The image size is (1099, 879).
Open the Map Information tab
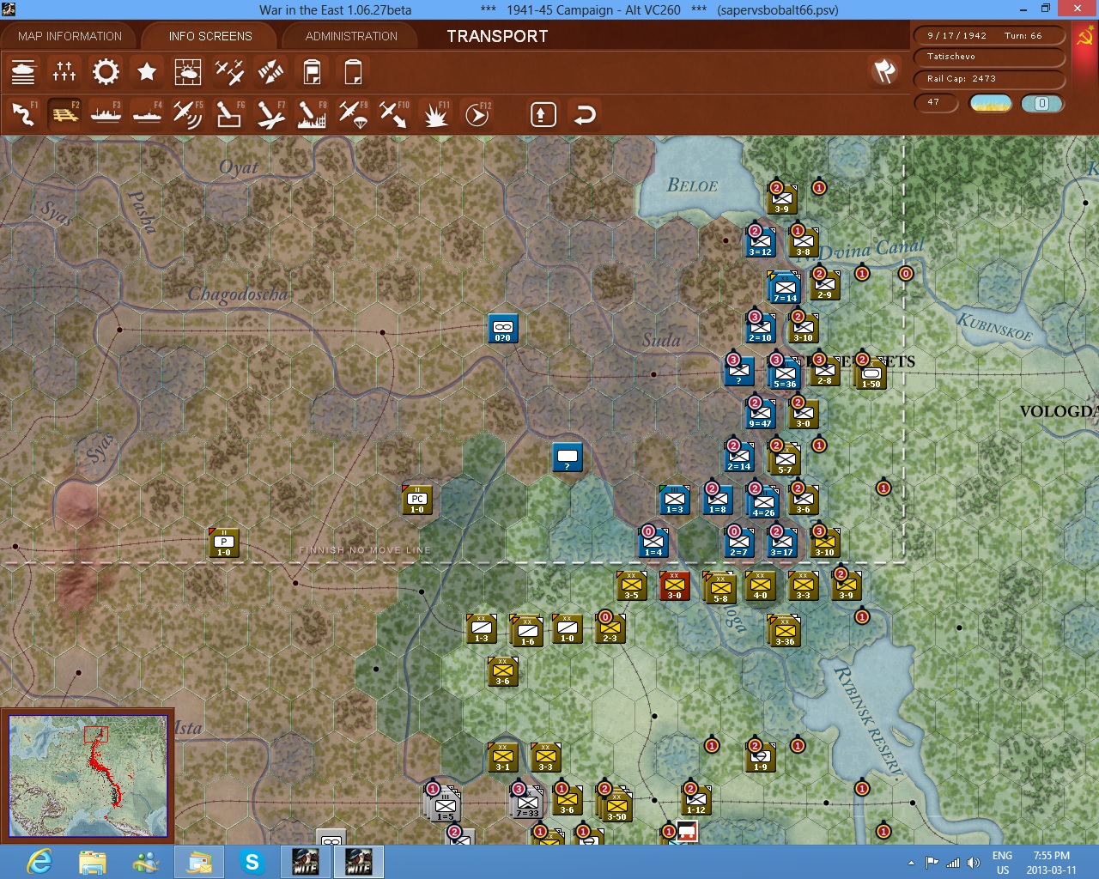pyautogui.click(x=70, y=36)
